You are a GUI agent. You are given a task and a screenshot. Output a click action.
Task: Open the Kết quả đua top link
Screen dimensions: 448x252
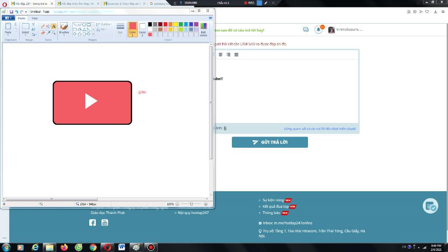click(276, 206)
